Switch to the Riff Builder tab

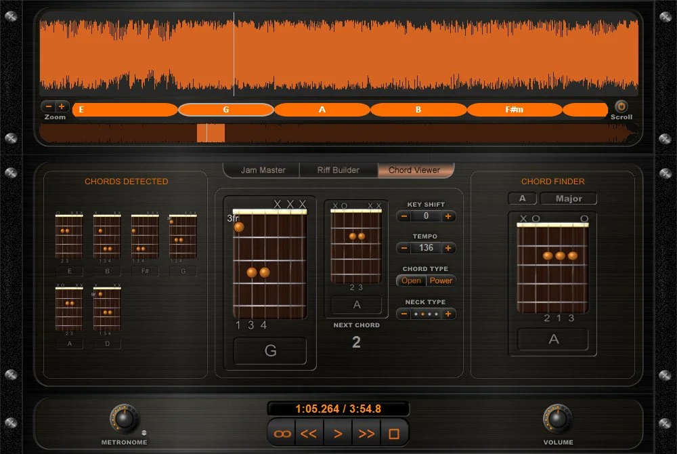click(338, 170)
